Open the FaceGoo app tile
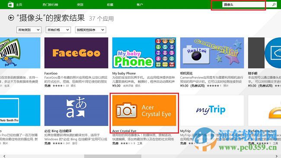The image size is (281, 158). click(76, 53)
